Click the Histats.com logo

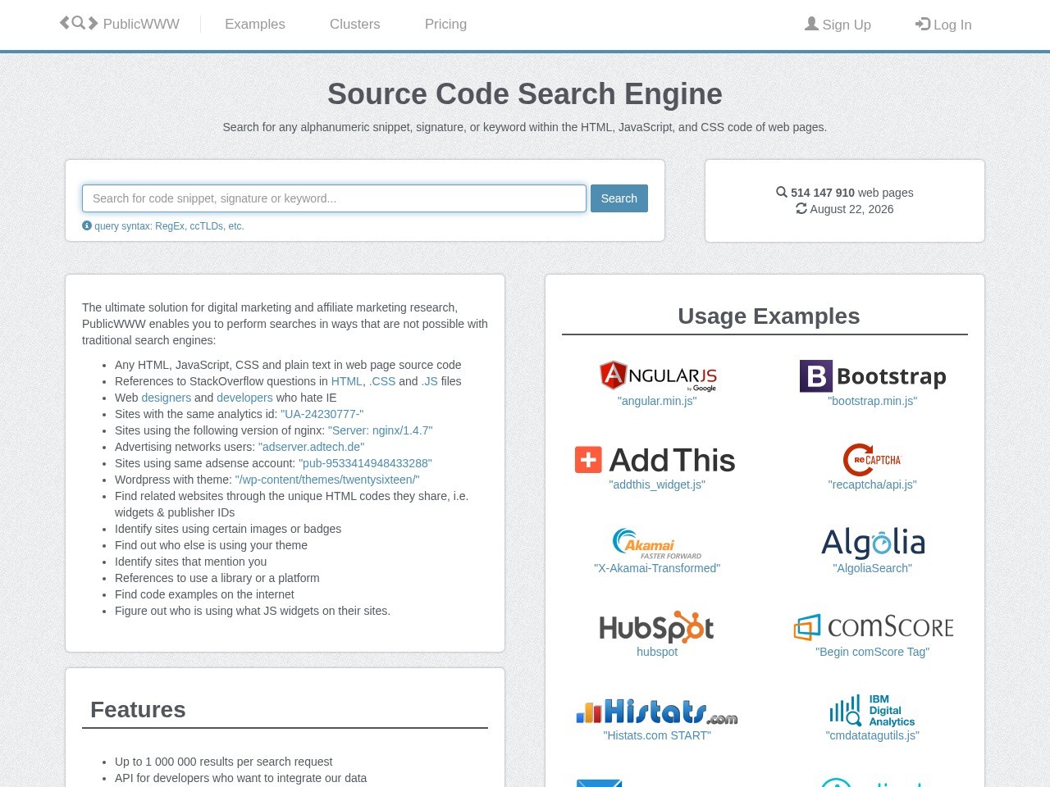pos(657,712)
